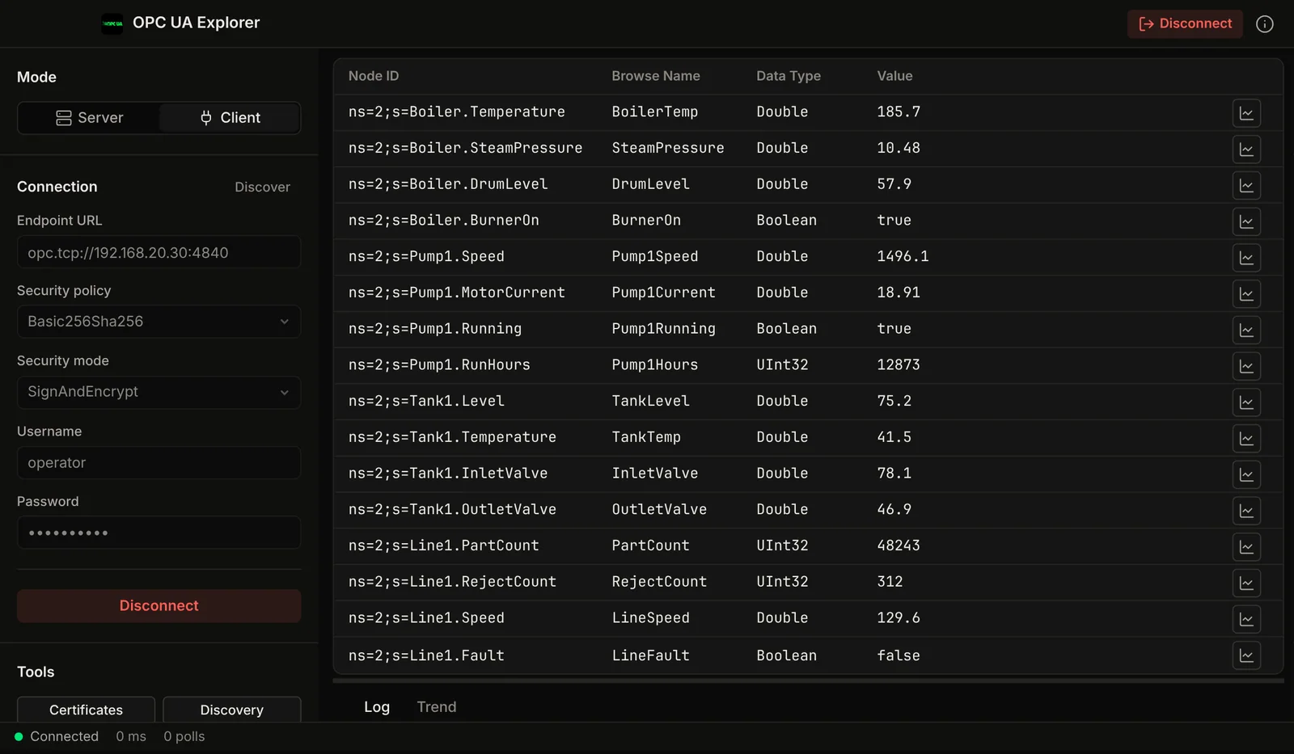
Task: Select node ns=2;s=Line1.Fault
Action: coord(426,655)
